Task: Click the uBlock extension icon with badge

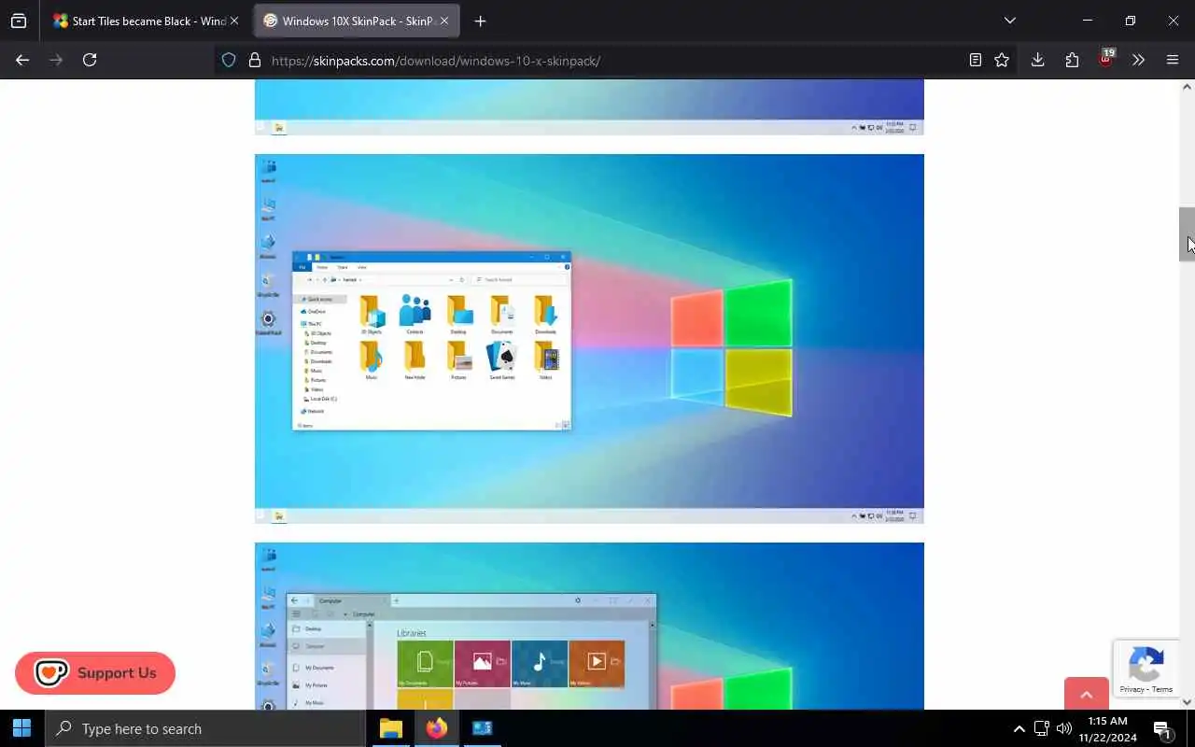Action: (1106, 59)
